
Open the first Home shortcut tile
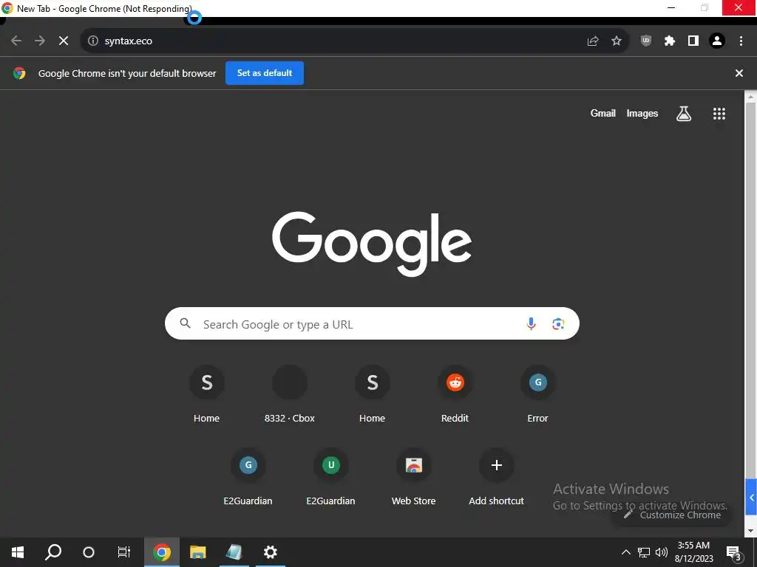(x=207, y=394)
